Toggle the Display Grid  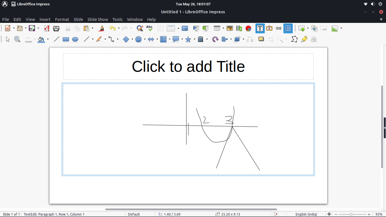tap(161, 28)
